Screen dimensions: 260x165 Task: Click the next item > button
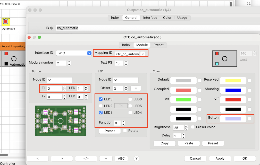pyautogui.click(x=62, y=159)
